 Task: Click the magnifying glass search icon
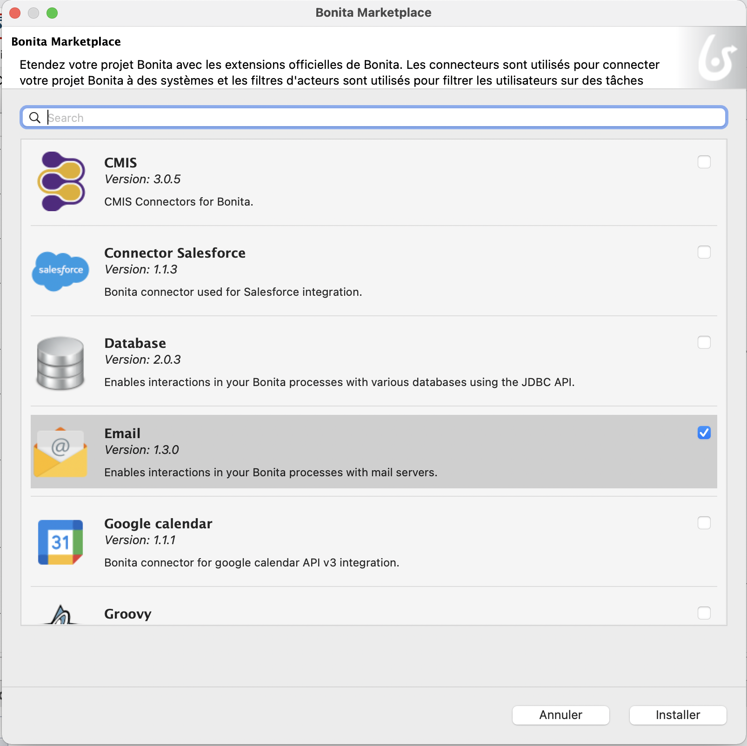click(x=35, y=118)
